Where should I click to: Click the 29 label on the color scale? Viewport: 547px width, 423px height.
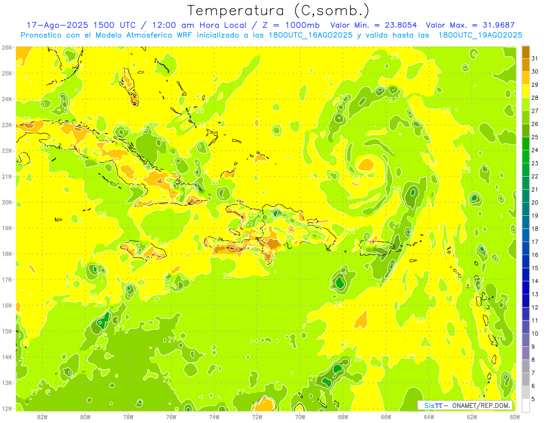[535, 85]
